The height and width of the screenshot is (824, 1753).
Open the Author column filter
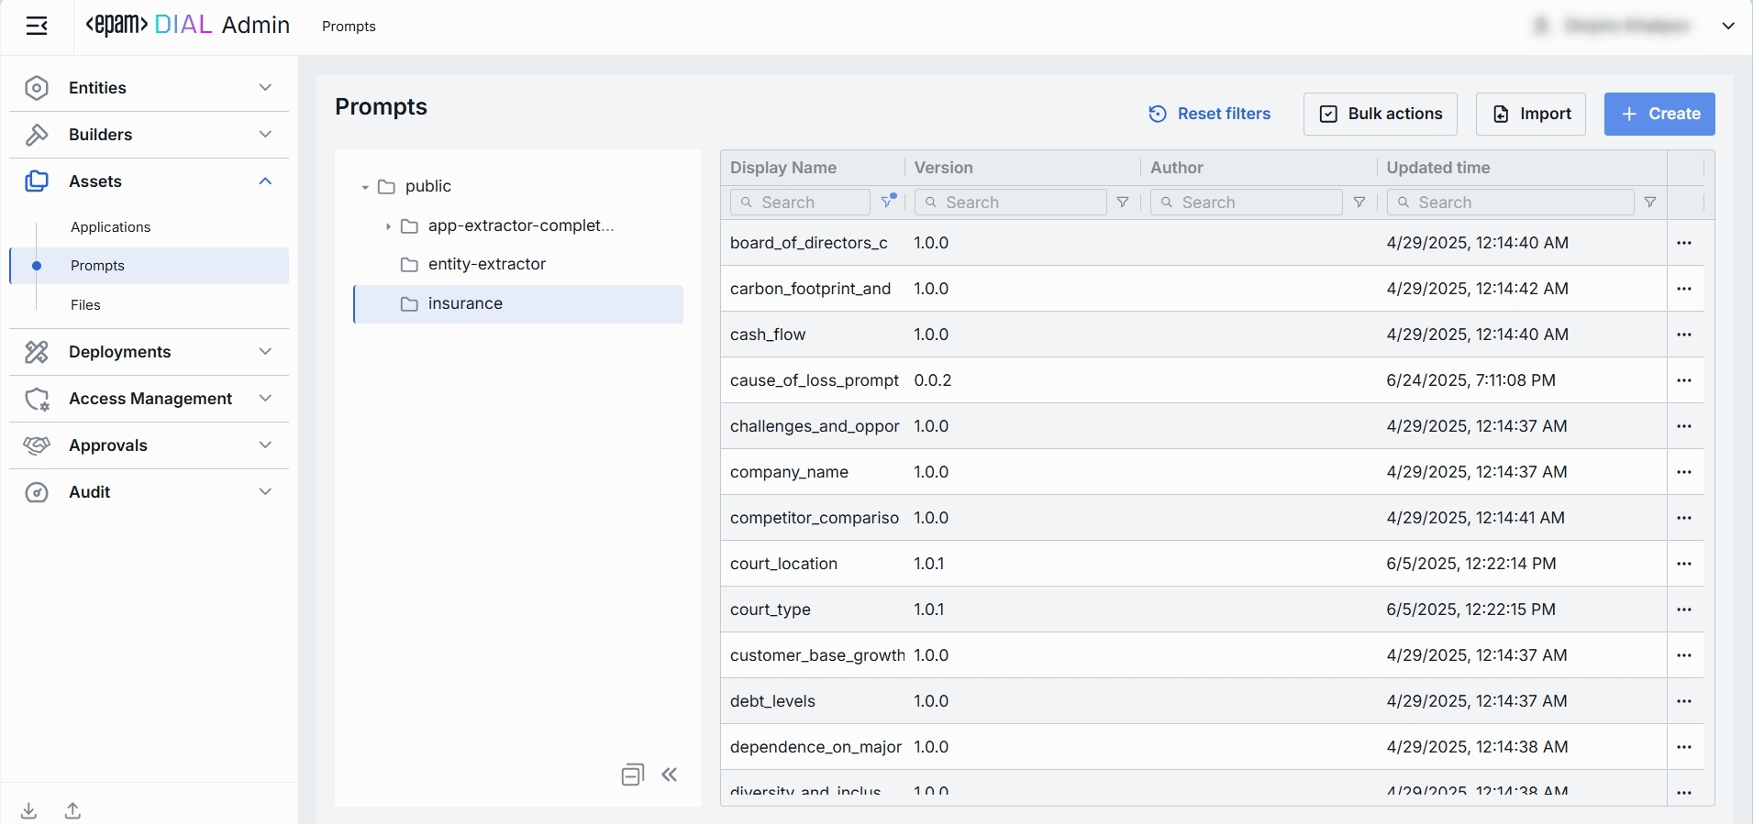click(x=1359, y=203)
